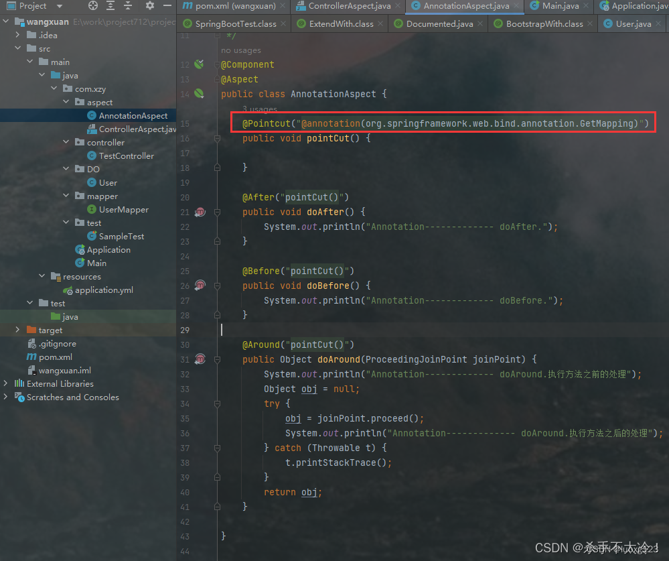Click the 'no usages' hint above class
This screenshot has height=561, width=669.
[241, 50]
